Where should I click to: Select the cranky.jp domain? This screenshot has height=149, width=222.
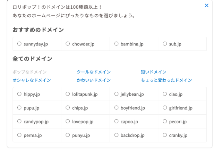[165, 135]
